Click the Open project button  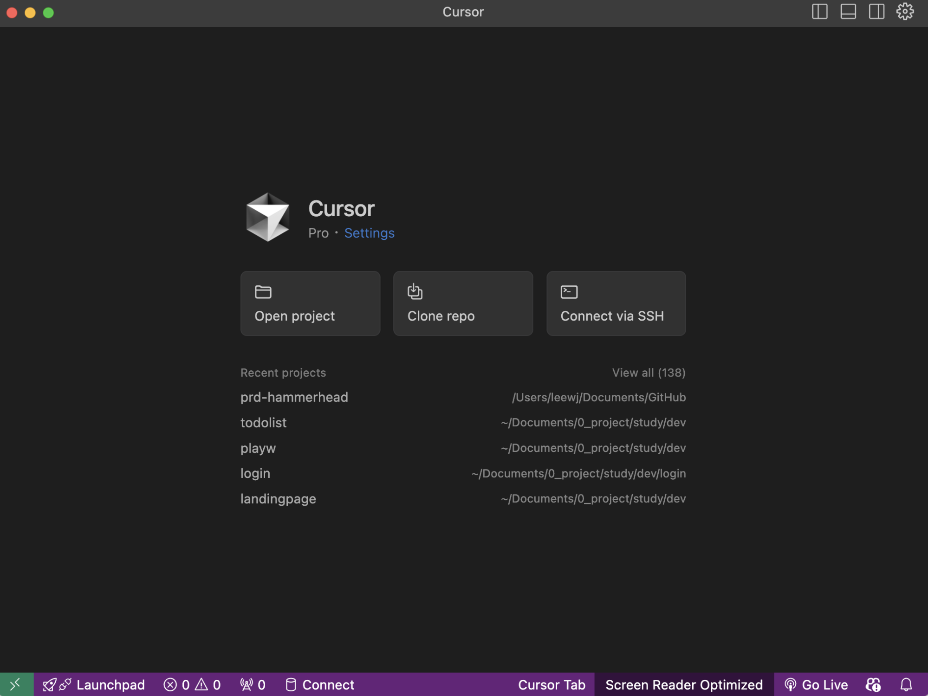click(x=310, y=303)
